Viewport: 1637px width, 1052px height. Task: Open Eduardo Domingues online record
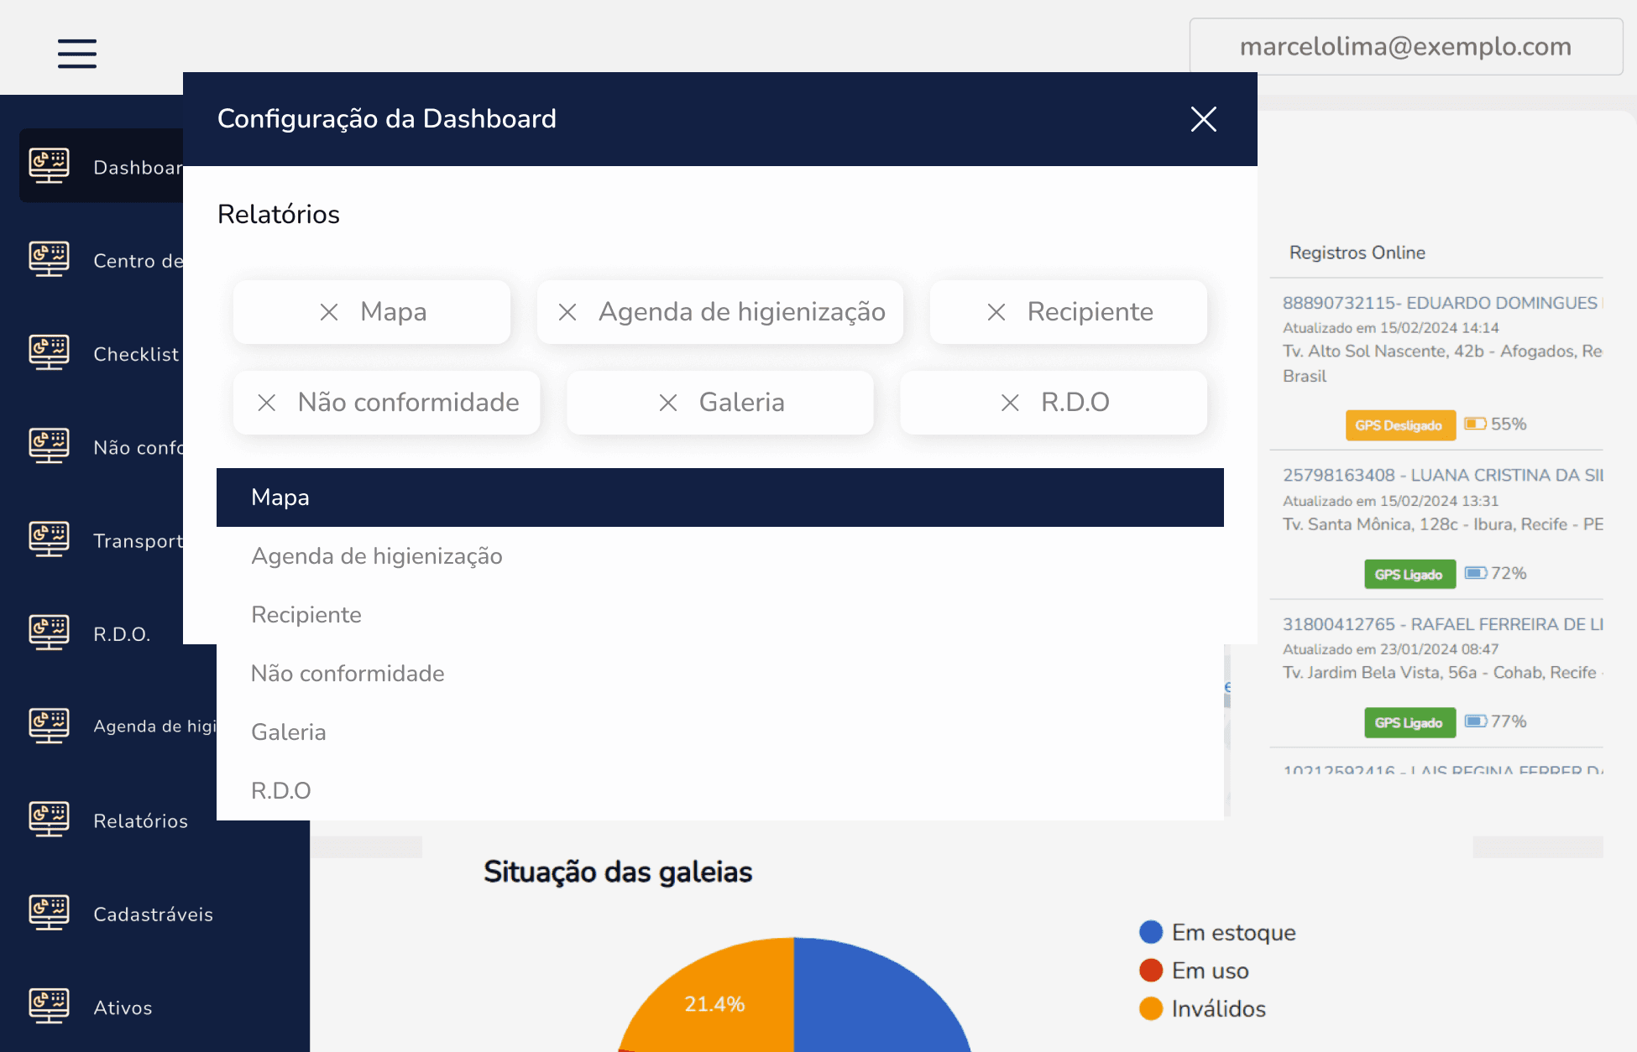click(x=1439, y=303)
